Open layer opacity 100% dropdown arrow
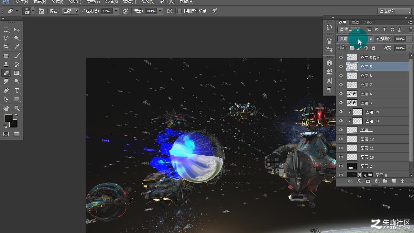The width and height of the screenshot is (414, 233). coord(409,39)
